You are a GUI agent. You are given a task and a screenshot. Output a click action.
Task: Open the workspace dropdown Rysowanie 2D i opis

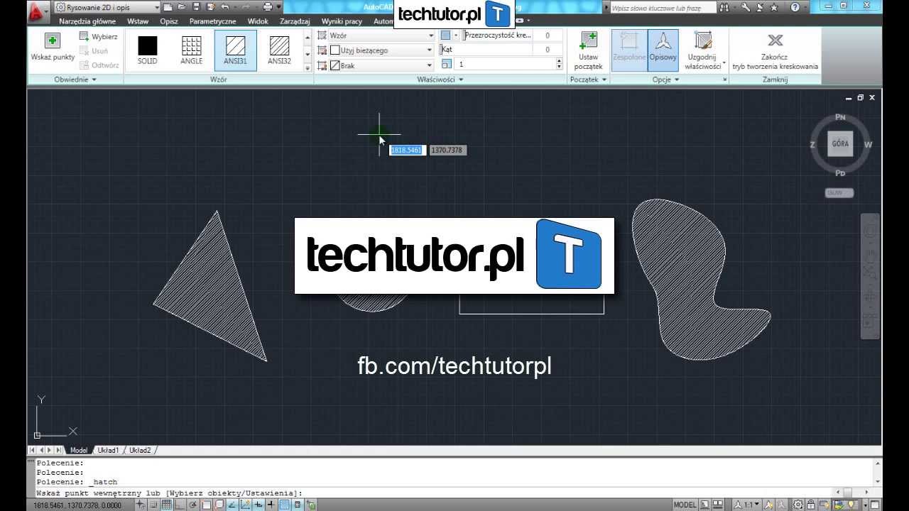[107, 7]
